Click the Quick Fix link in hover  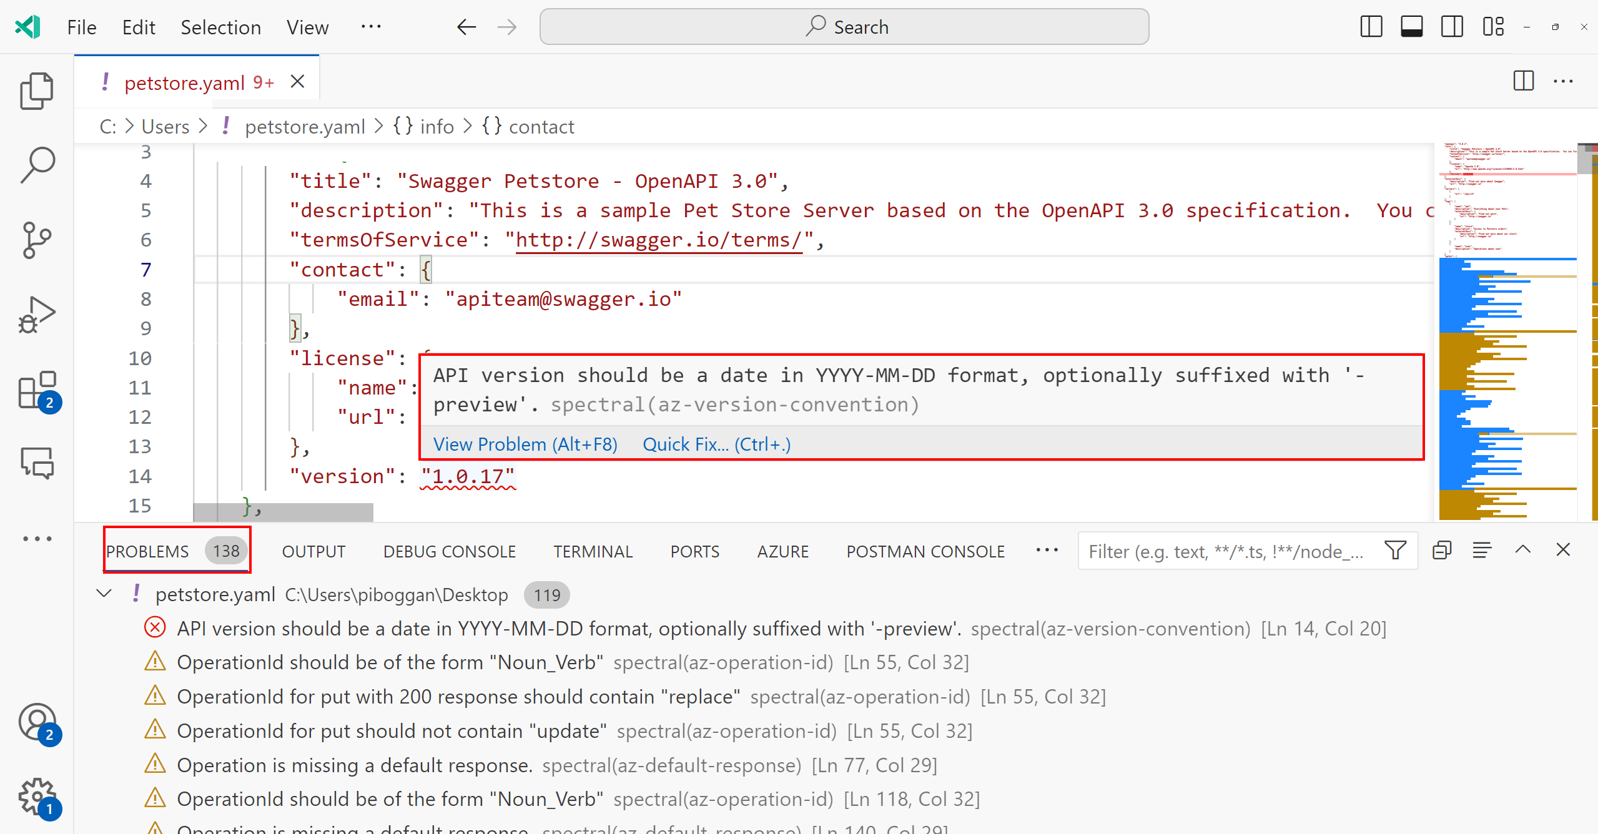coord(716,444)
